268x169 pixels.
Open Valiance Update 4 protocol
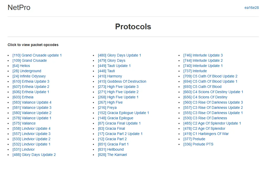[x=32, y=102]
